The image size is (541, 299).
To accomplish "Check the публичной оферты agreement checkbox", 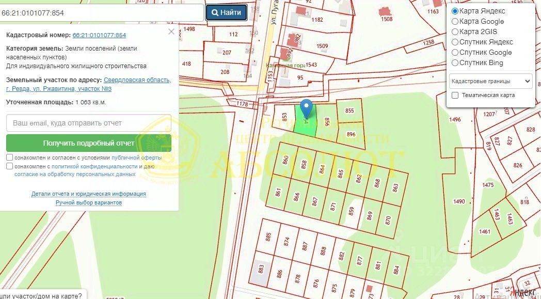I will click(10, 158).
